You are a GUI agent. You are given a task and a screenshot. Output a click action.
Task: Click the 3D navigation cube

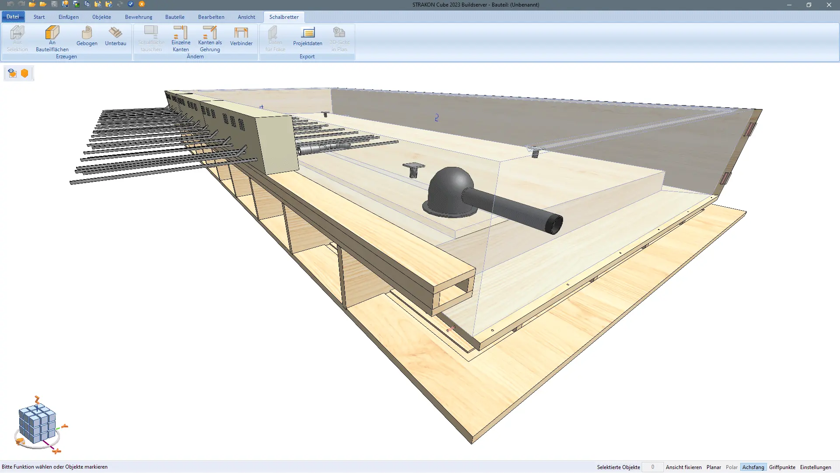[x=38, y=424]
